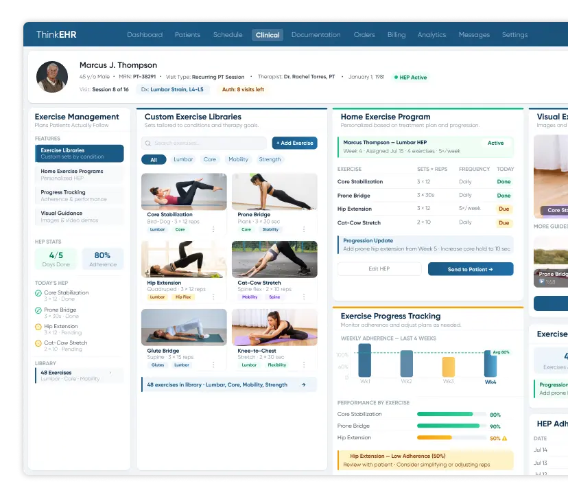This screenshot has width=568, height=497.
Task: Open the three-dot menu on Core Stabilization card
Action: click(213, 229)
